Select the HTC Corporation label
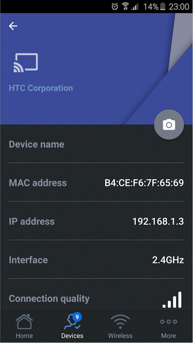This screenshot has width=193, height=343. click(41, 88)
